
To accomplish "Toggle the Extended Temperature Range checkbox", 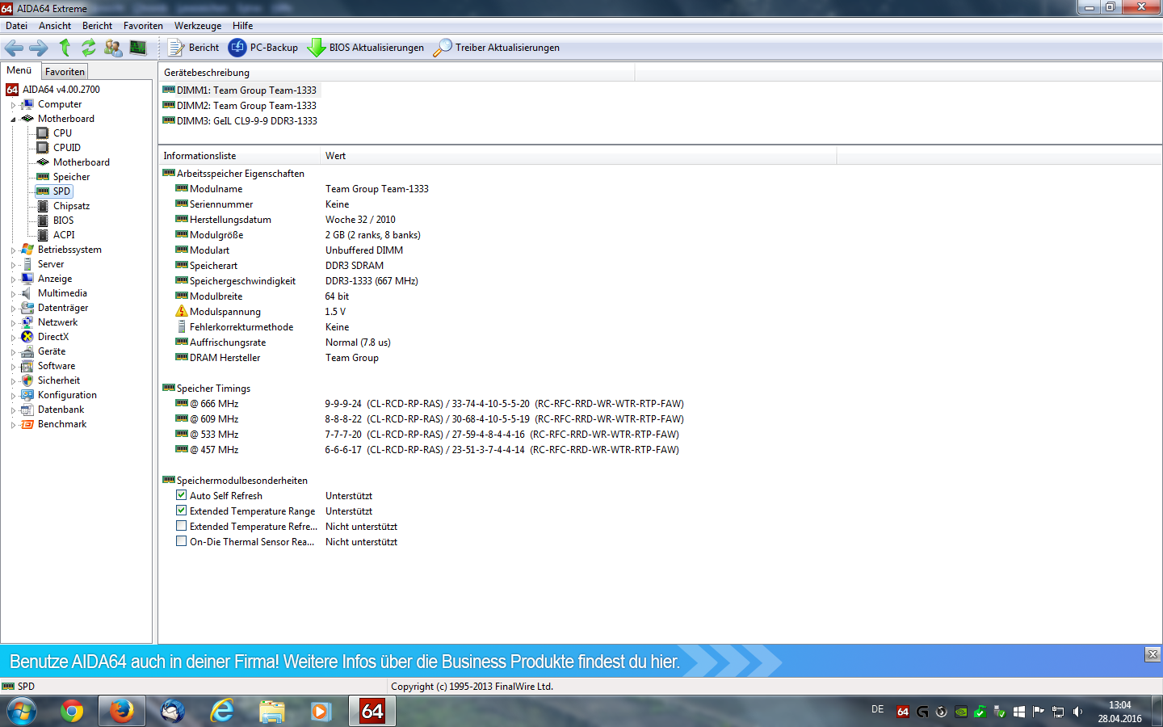I will 182,511.
